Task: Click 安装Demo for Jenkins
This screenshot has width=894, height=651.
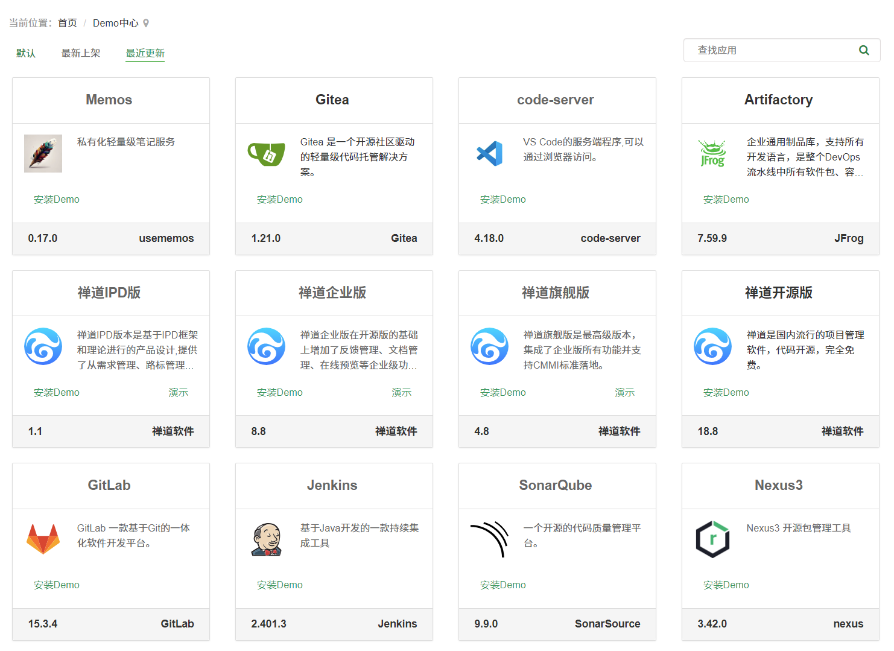Action: 280,585
